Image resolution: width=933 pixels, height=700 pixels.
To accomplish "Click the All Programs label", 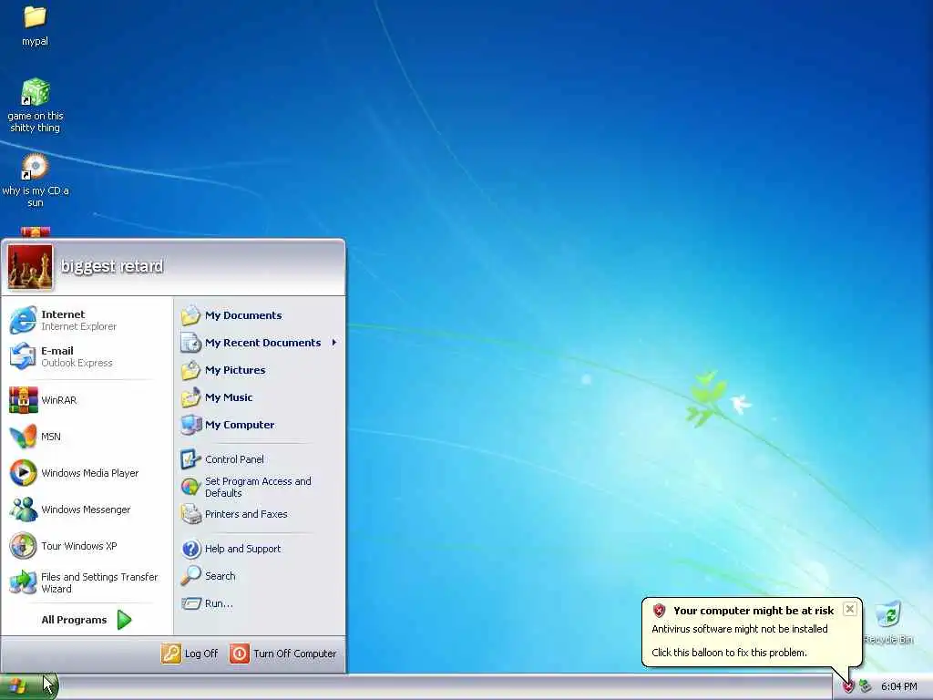I will [x=74, y=620].
